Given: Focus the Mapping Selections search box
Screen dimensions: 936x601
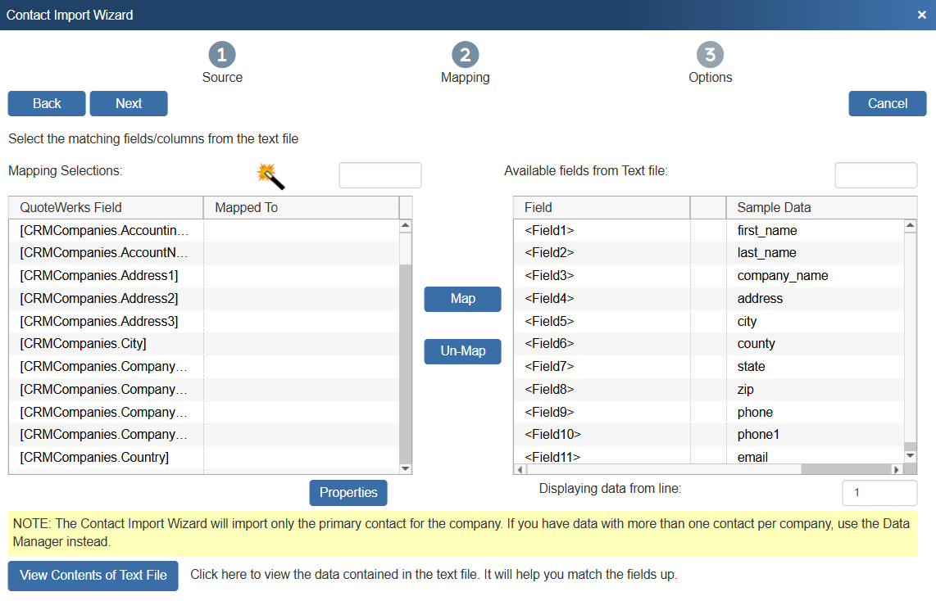Looking at the screenshot, I should click(x=380, y=175).
